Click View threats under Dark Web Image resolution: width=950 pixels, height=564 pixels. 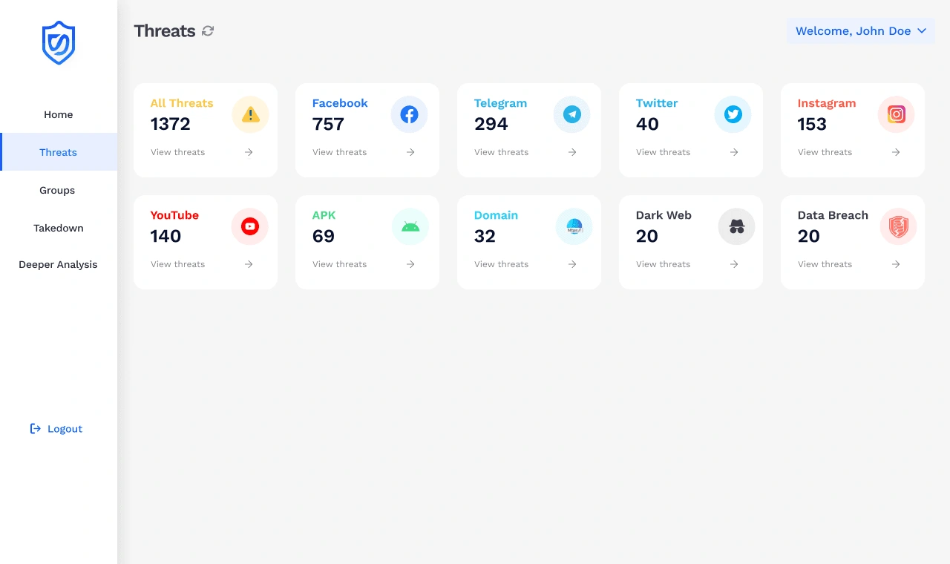[664, 264]
